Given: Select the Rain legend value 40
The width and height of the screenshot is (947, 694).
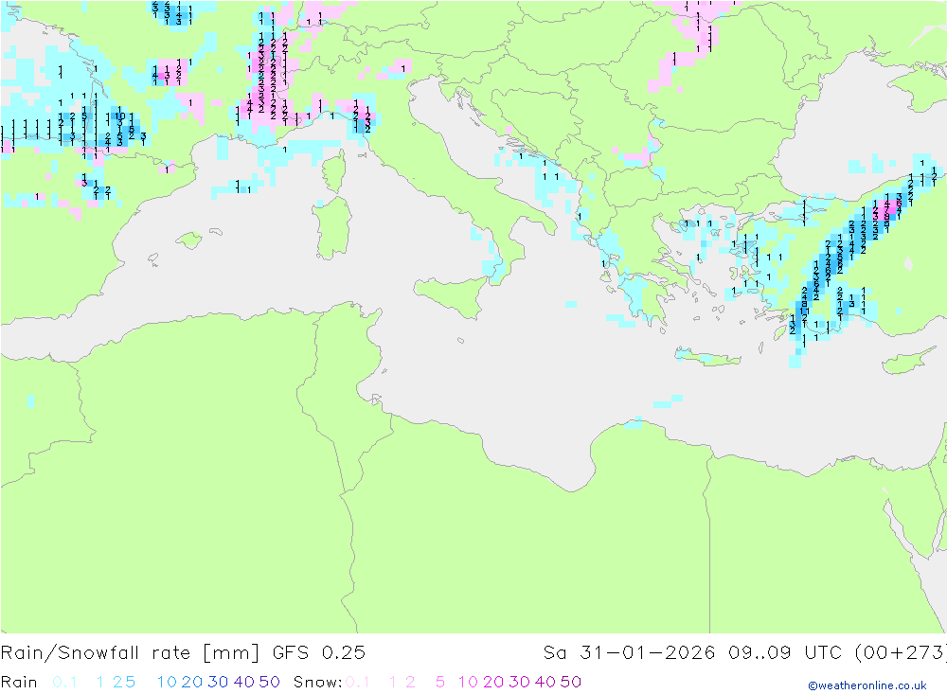Looking at the screenshot, I should click(x=244, y=682).
